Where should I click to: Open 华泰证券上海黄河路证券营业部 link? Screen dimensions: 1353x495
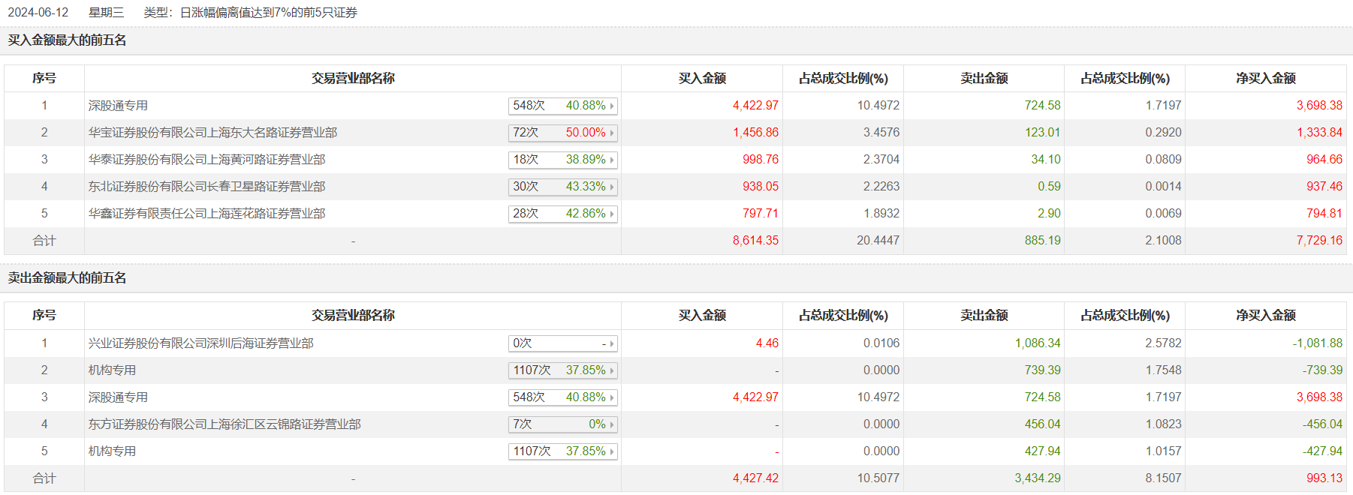[x=206, y=160]
